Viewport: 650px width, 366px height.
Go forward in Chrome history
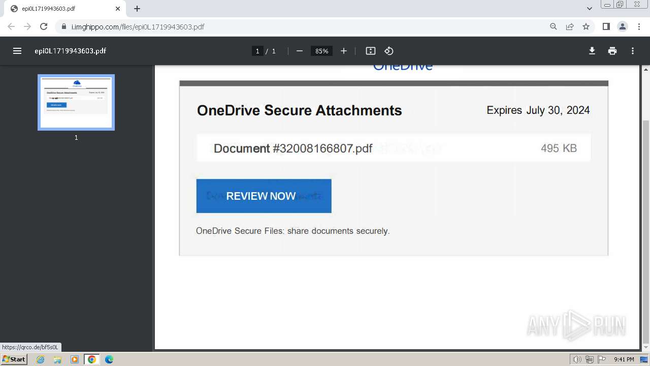tap(27, 26)
